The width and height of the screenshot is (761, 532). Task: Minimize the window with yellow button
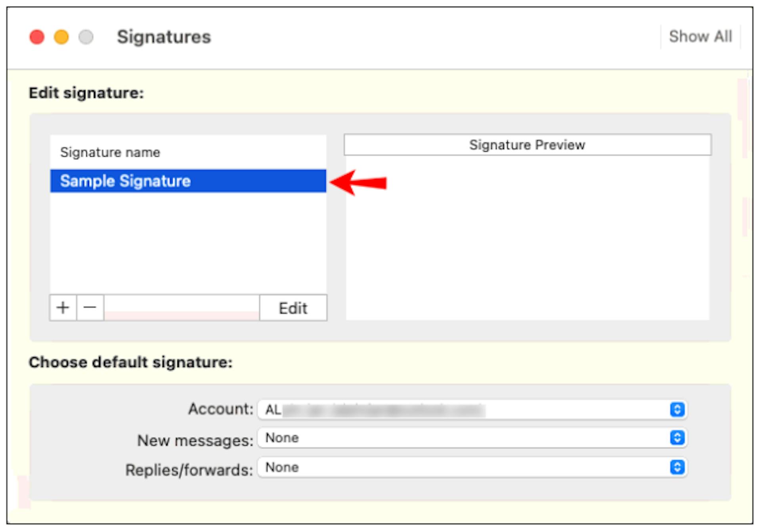pyautogui.click(x=61, y=37)
